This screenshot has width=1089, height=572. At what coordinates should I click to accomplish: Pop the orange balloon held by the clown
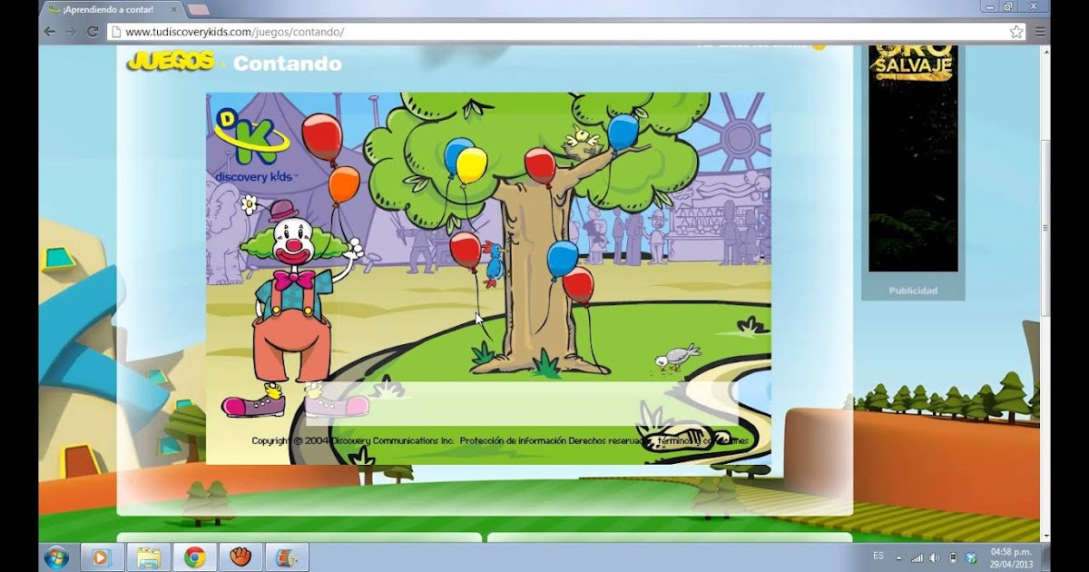click(344, 185)
